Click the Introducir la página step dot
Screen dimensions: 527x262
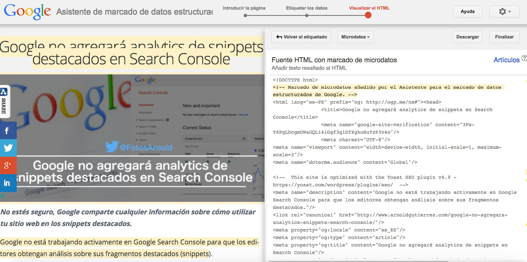point(245,15)
